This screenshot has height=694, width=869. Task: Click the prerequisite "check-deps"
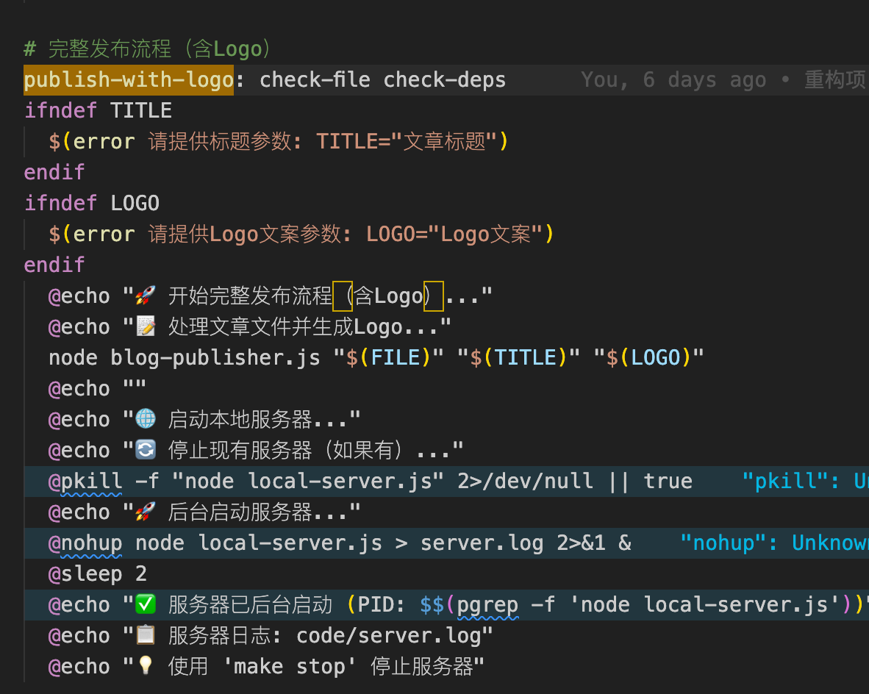[445, 80]
